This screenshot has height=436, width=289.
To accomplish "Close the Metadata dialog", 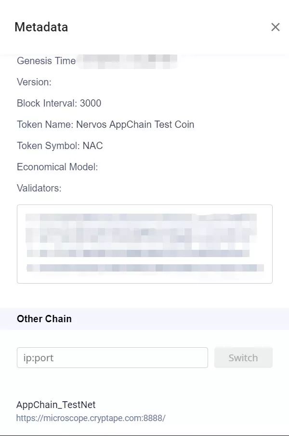I will point(275,27).
